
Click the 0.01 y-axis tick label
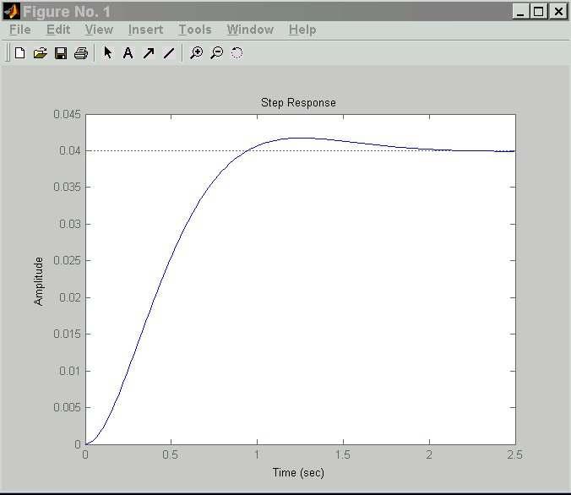[70, 371]
